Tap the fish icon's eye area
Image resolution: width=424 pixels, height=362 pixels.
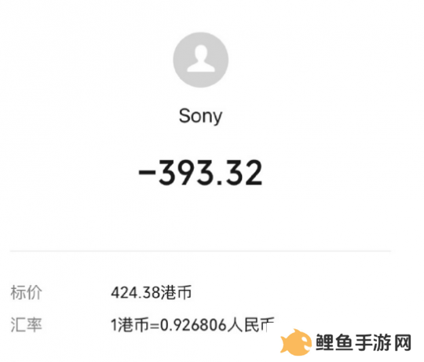tap(305, 339)
